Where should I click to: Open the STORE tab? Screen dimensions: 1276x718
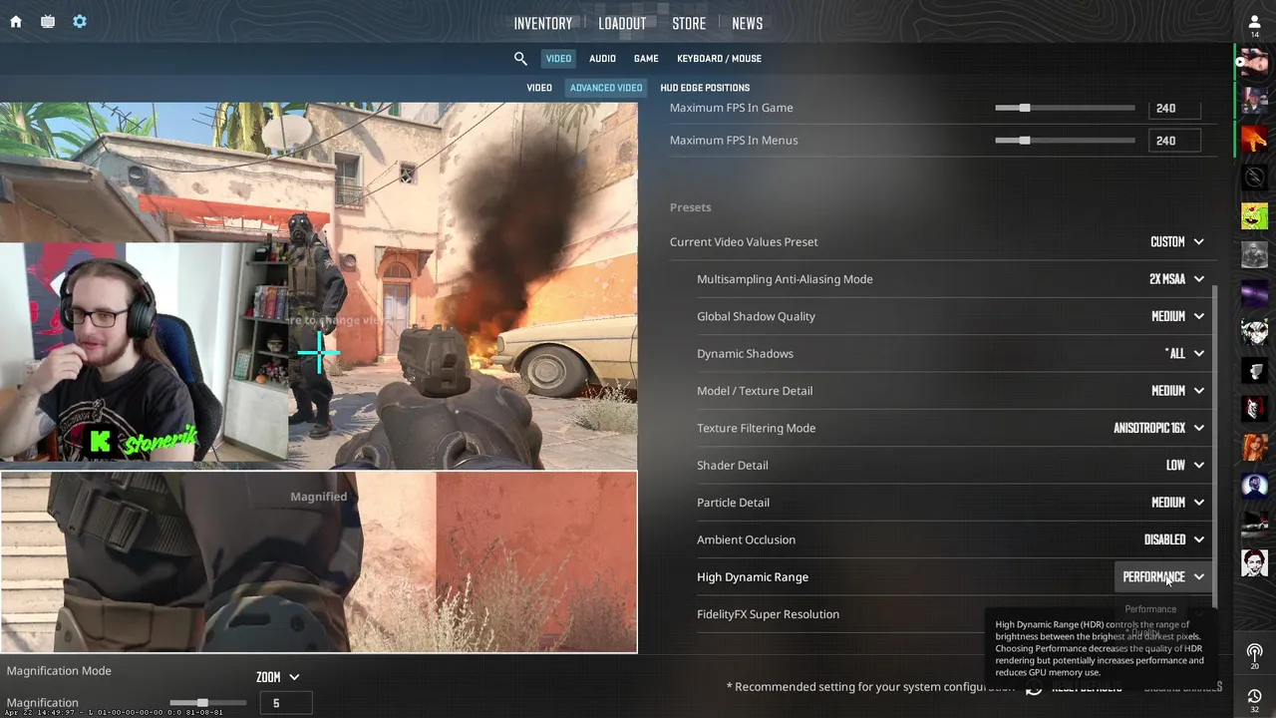(689, 24)
